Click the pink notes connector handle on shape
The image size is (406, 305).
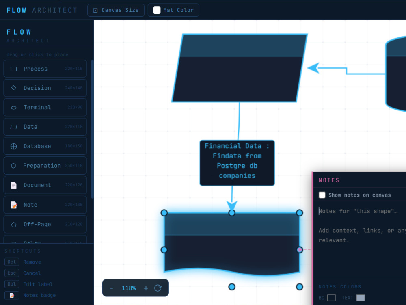pyautogui.click(x=300, y=250)
